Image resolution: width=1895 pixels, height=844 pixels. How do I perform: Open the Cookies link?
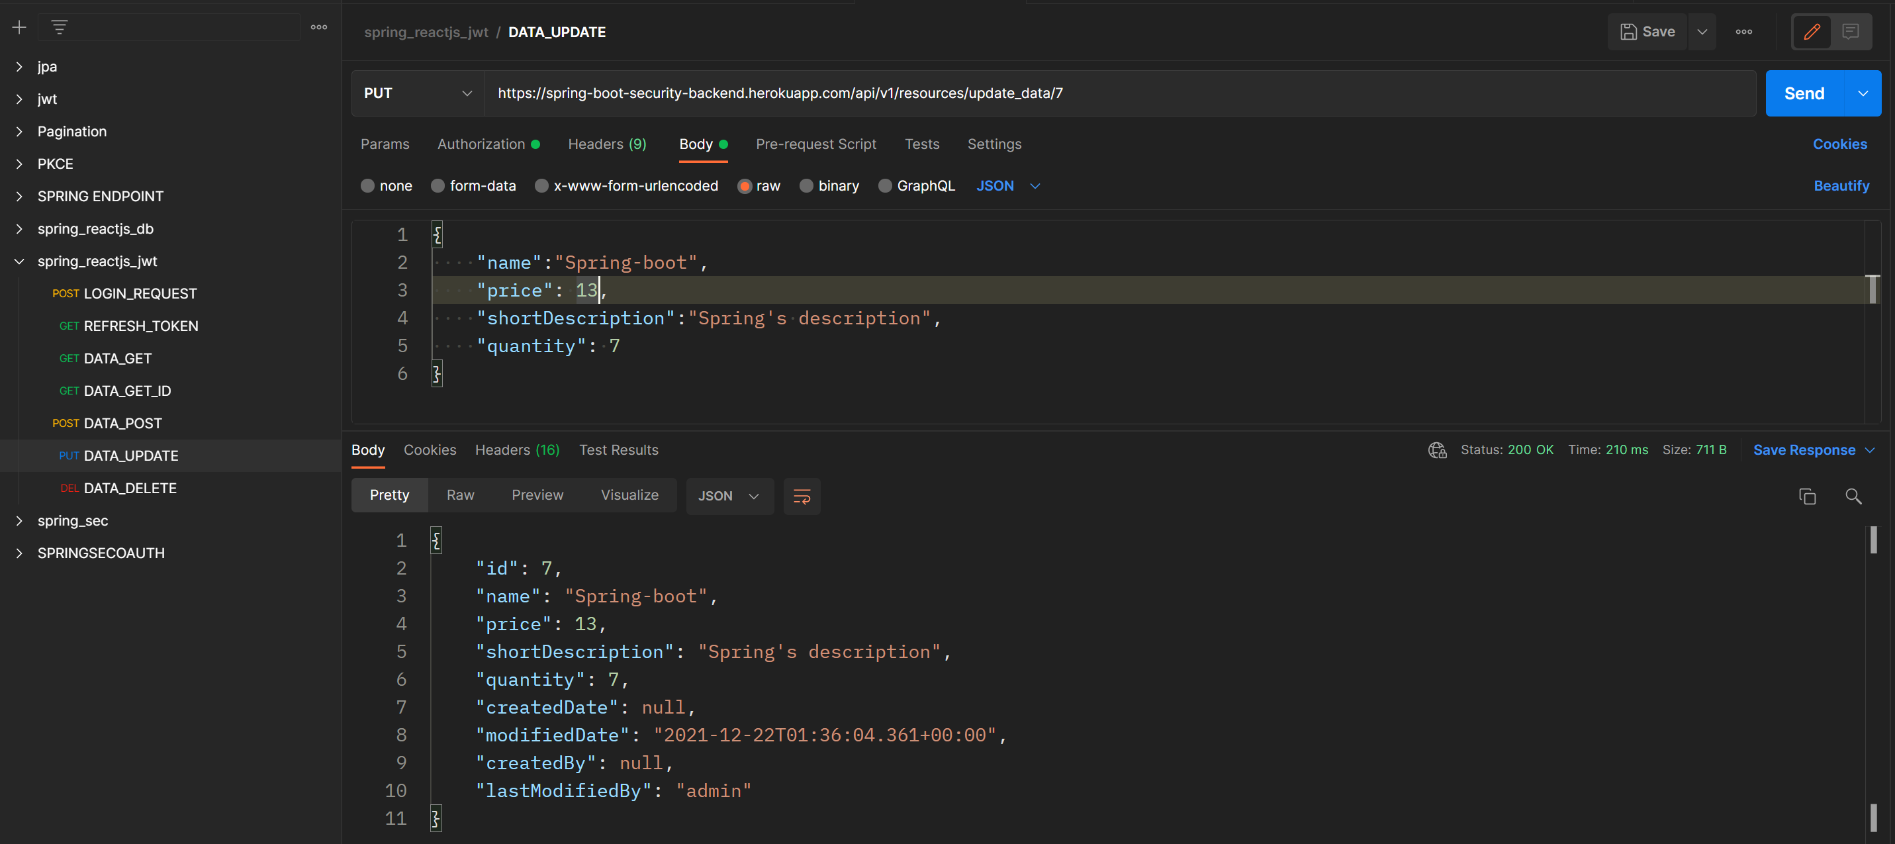coord(1840,144)
